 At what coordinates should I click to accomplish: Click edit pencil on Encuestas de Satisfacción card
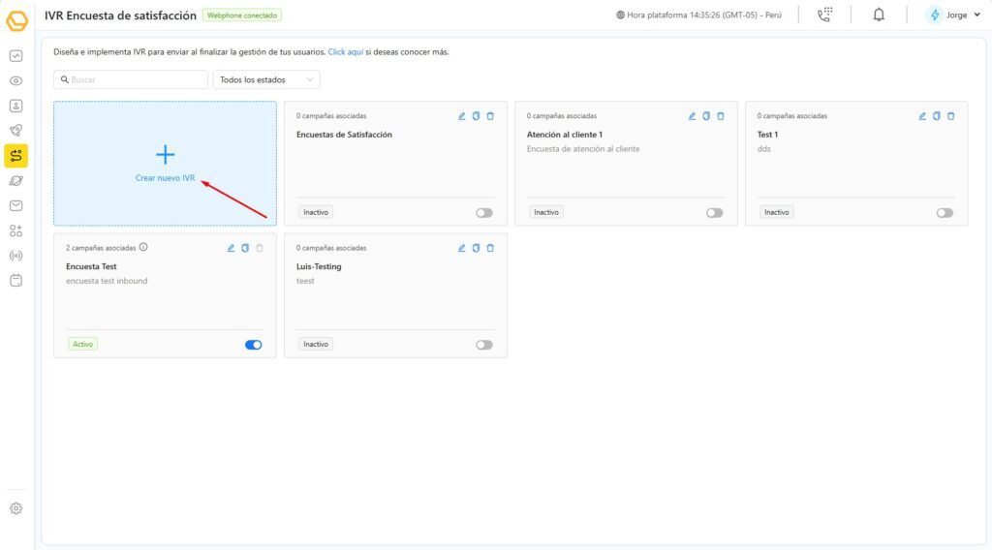(x=462, y=116)
